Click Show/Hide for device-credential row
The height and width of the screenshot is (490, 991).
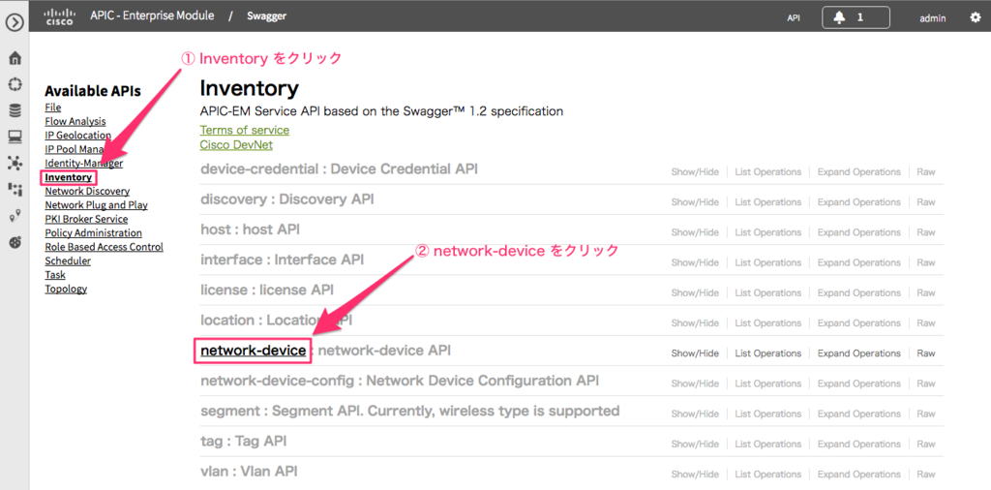(x=695, y=172)
